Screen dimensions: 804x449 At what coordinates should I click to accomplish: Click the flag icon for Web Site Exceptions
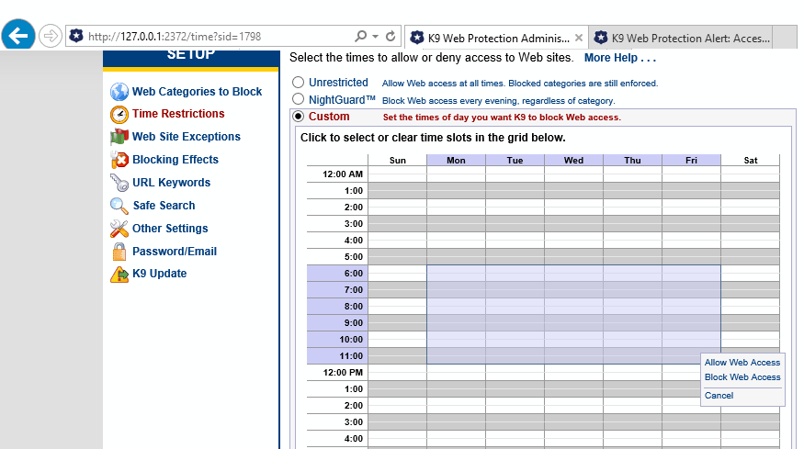119,137
